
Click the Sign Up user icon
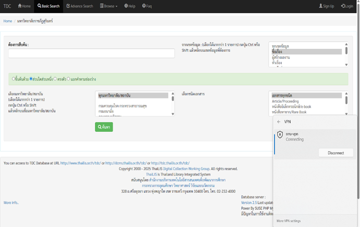tap(321, 6)
